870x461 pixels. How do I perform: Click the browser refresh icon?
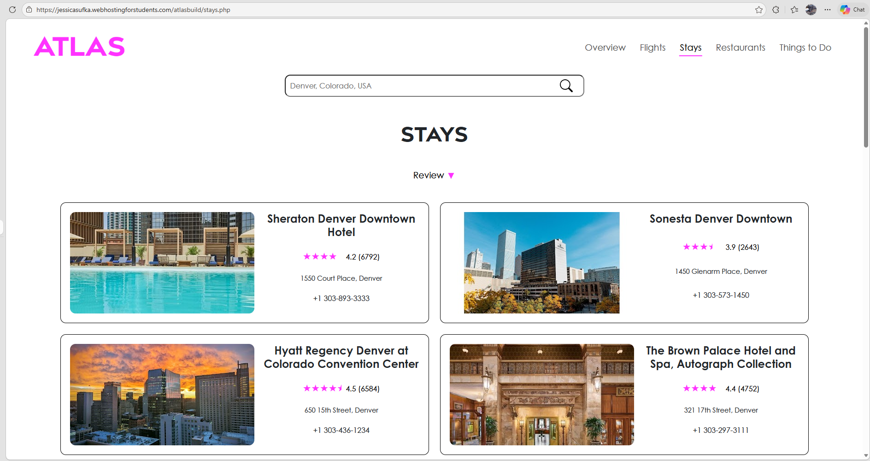tap(12, 10)
